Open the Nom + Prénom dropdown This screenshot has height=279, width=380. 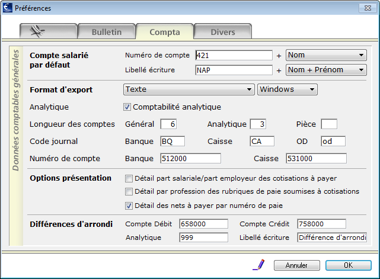click(326, 70)
